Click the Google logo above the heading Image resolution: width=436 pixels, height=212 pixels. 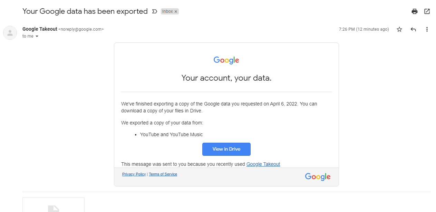coord(226,60)
